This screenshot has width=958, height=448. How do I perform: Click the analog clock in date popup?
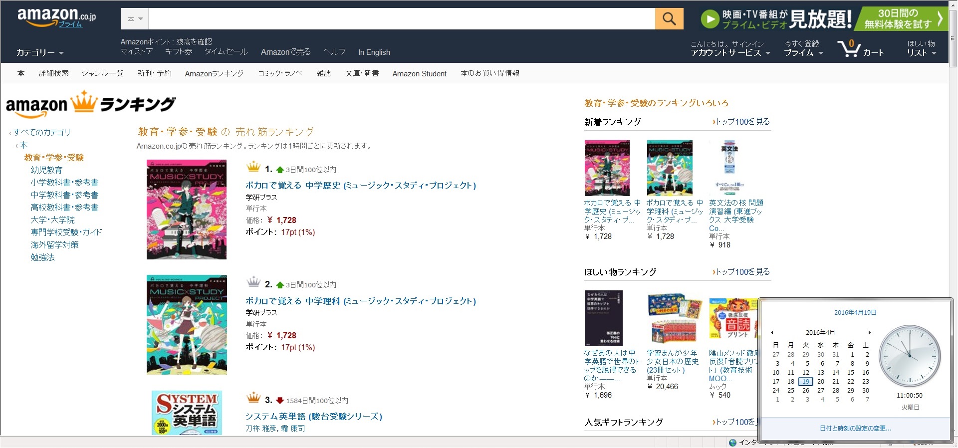click(910, 356)
